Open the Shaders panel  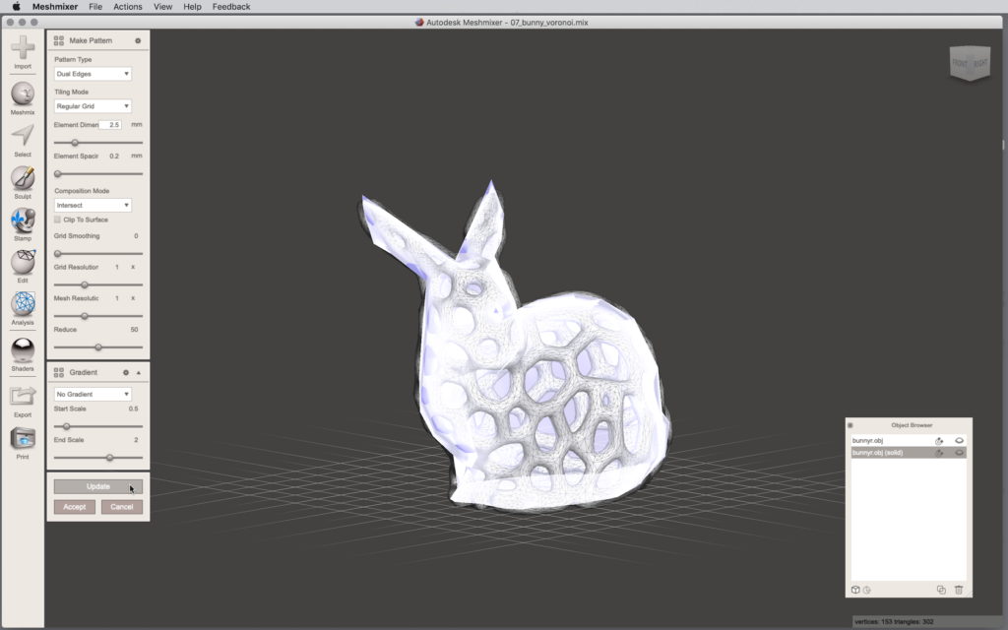coord(23,350)
